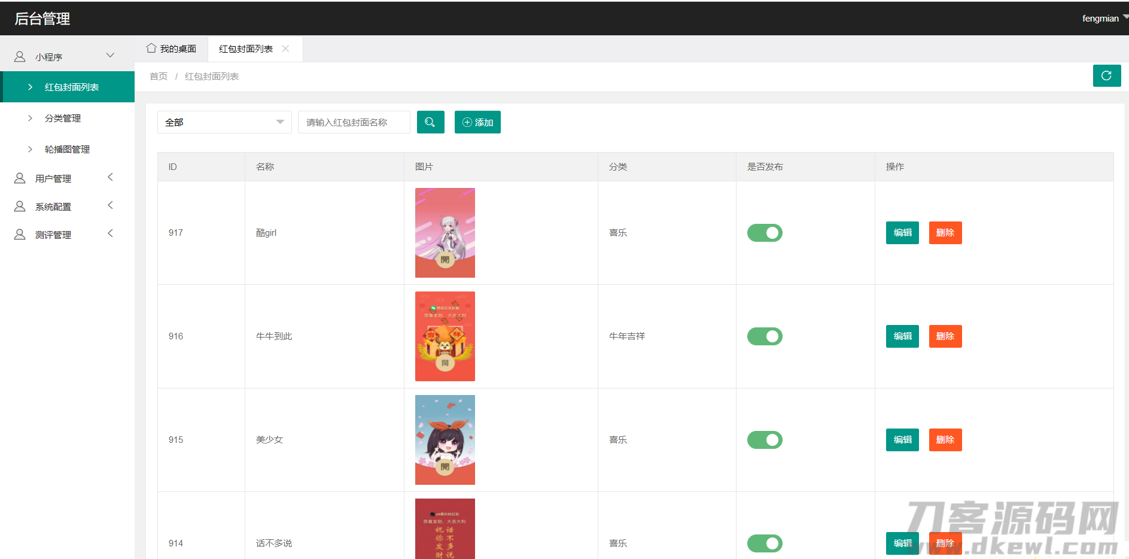Click 删除 button for 牛牛到此 row
The width and height of the screenshot is (1129, 559).
point(945,336)
